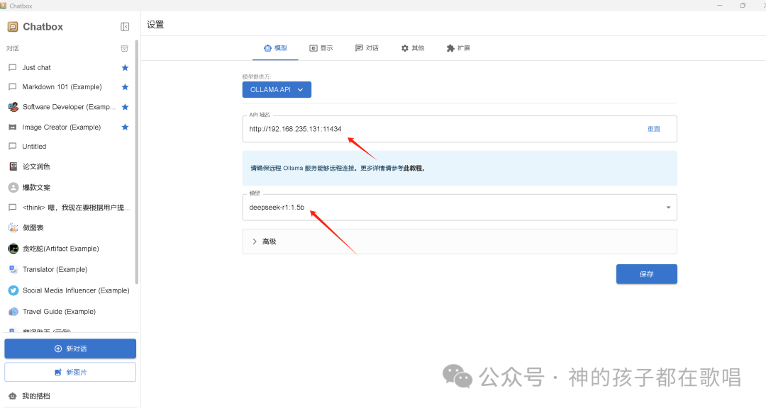This screenshot has height=408, width=766.
Task: Reset the API host with 重置
Action: click(x=654, y=129)
